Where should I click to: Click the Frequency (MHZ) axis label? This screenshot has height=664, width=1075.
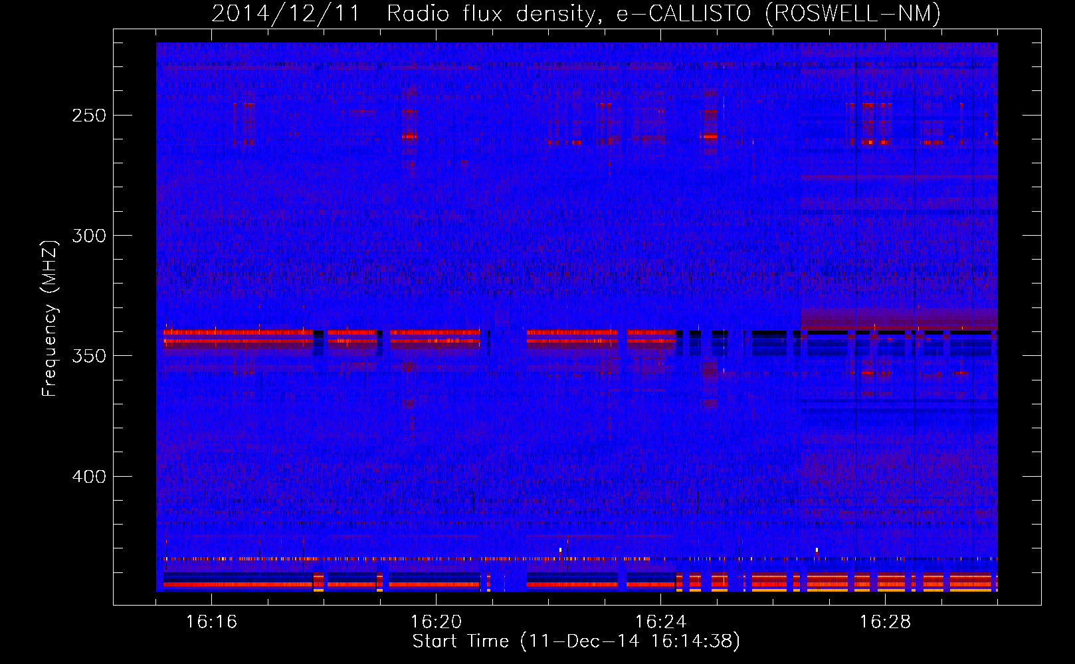pos(50,318)
